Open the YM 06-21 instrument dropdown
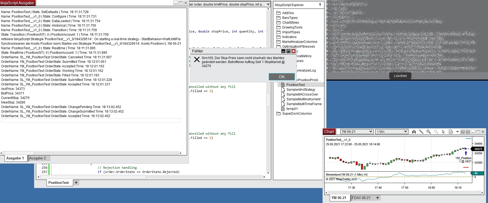The width and height of the screenshot is (488, 203). (x=357, y=132)
